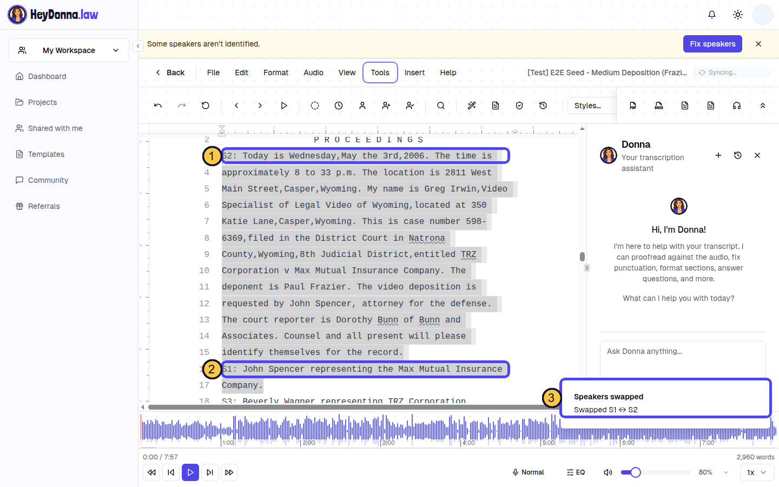Expand the volume percentage chevron
Screen dimensions: 779x487
click(726, 472)
